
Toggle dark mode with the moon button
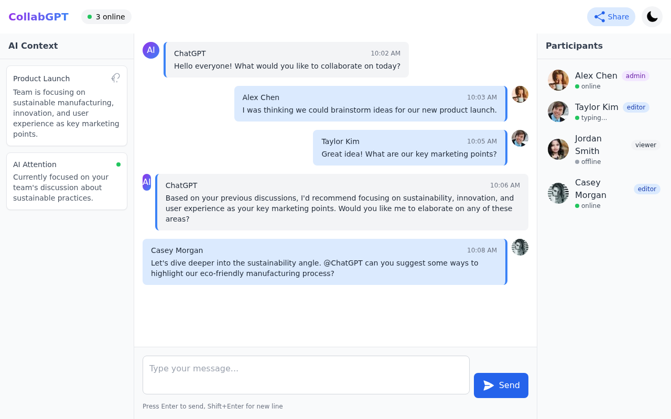(652, 16)
